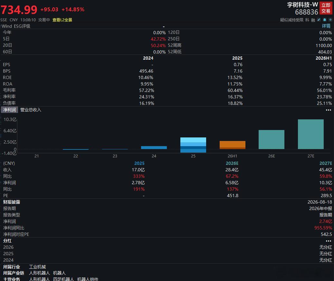
Task: Click the 2026E forecast column header
Action: [x=232, y=163]
